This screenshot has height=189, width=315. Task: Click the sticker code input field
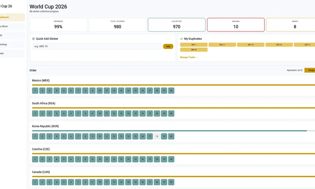[x=97, y=46]
